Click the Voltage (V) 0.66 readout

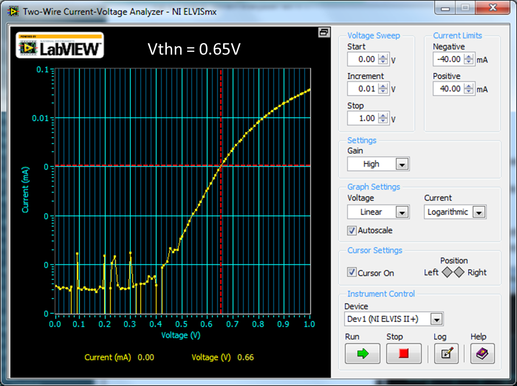click(x=223, y=357)
